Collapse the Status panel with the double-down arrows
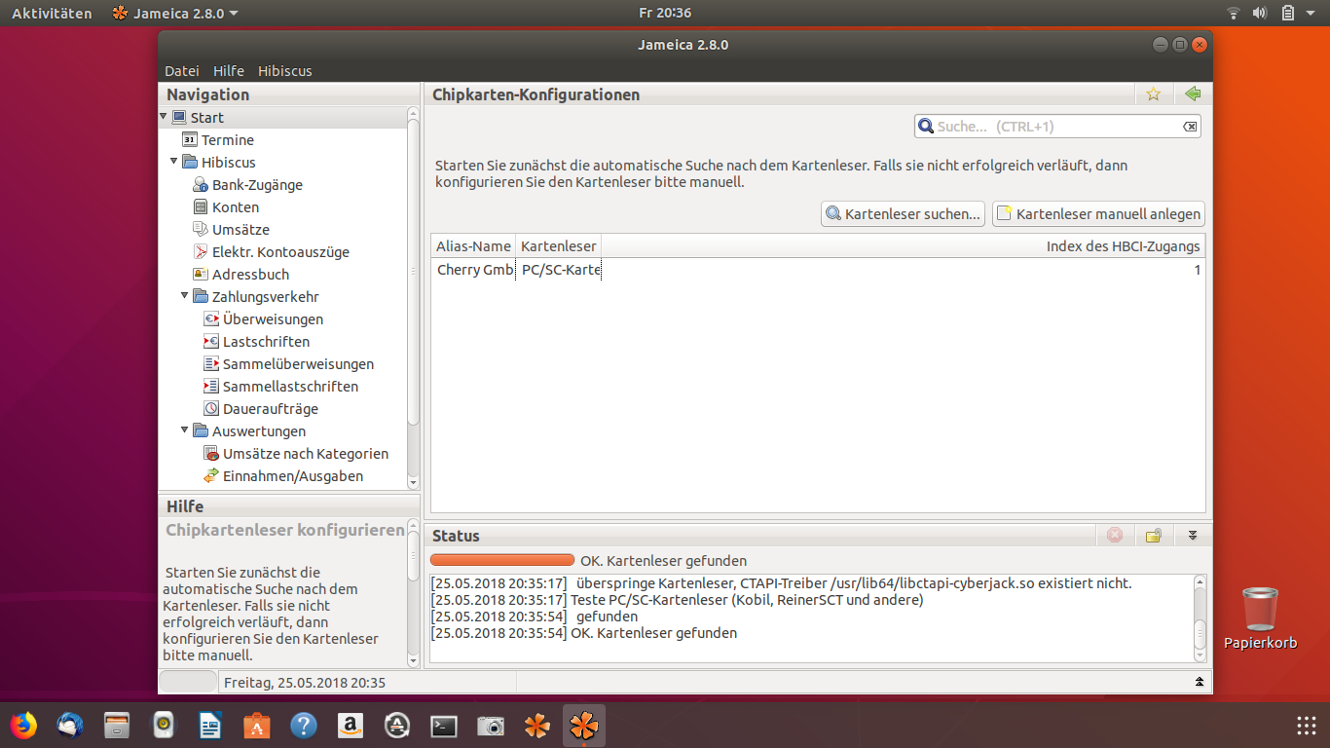1330x748 pixels. click(1193, 536)
